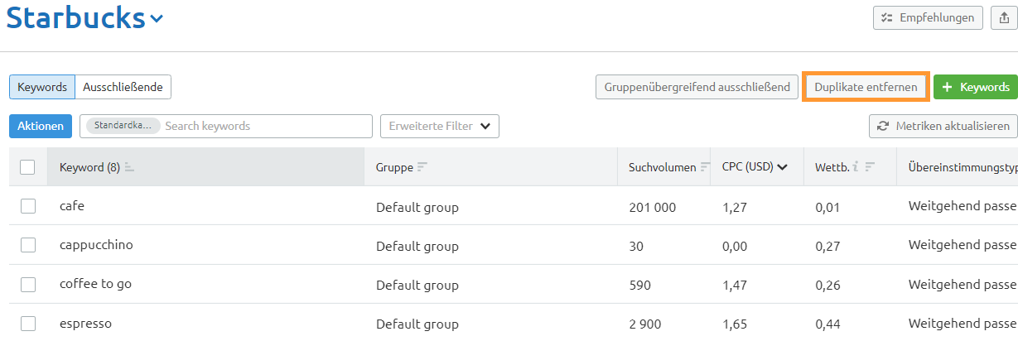This screenshot has height=341, width=1018.
Task: Click the CPC value 1,65
Action: pos(735,324)
